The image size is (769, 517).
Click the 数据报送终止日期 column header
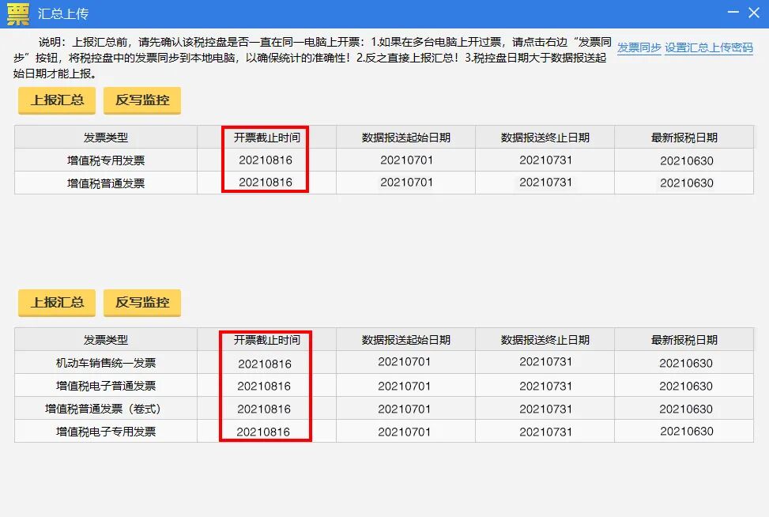point(545,137)
